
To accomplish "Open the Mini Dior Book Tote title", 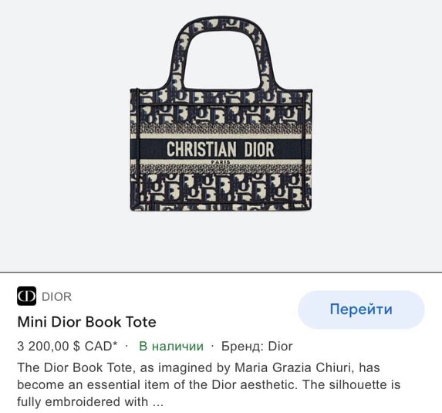I will (87, 322).
